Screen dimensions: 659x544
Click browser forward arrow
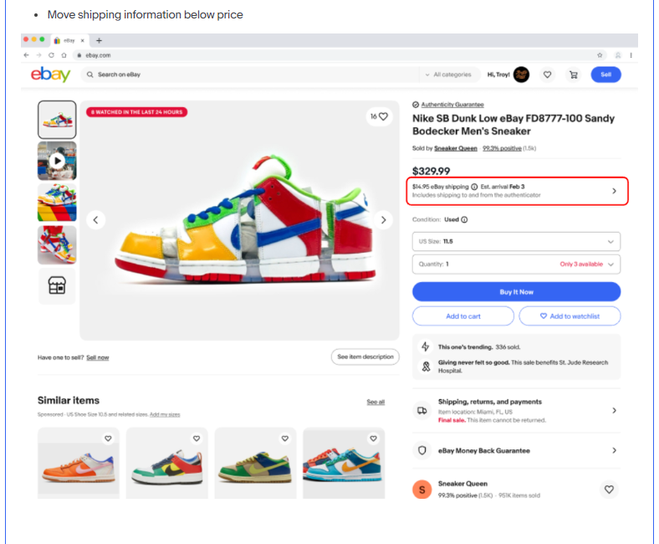tap(38, 55)
